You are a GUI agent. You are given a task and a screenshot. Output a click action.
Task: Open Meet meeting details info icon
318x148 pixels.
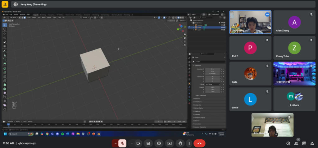[288, 143]
